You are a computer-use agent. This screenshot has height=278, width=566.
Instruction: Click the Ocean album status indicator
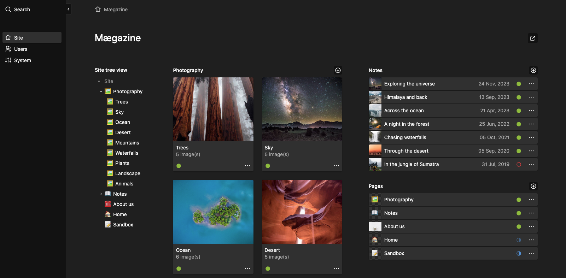(x=179, y=268)
